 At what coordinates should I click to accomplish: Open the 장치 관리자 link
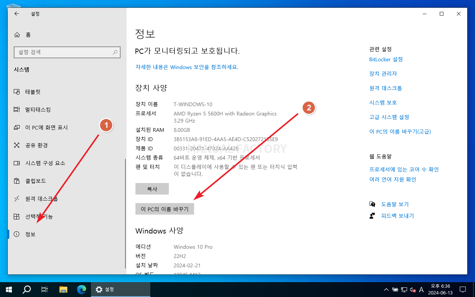383,74
